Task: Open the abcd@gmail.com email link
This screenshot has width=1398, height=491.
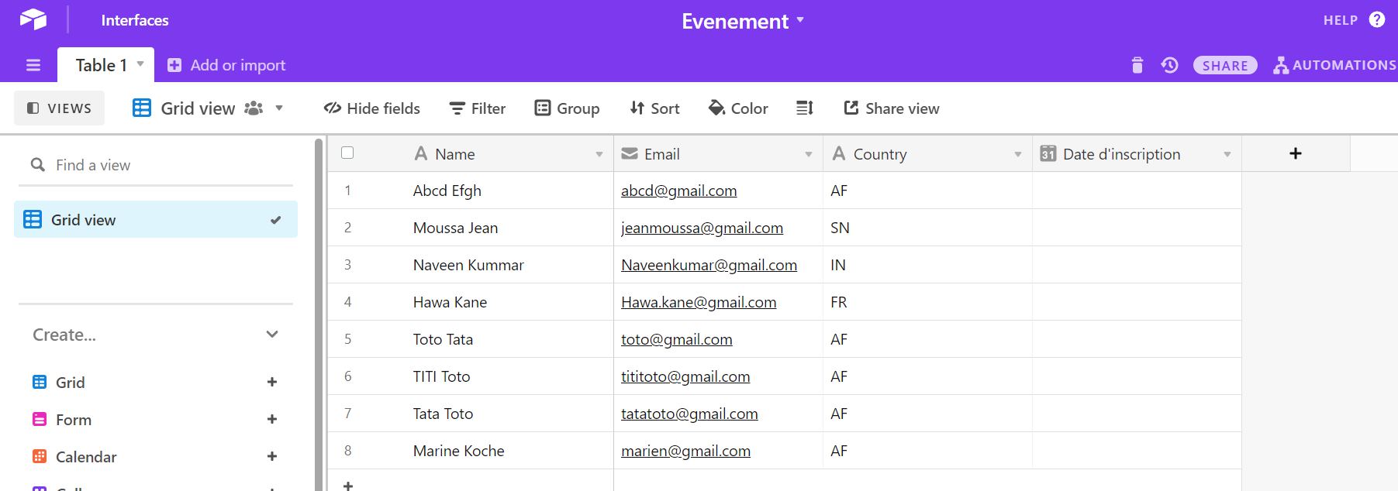Action: pyautogui.click(x=679, y=191)
